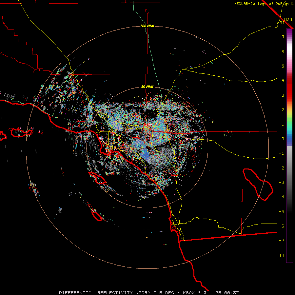Click the -5 value on color scale

click(282, 212)
